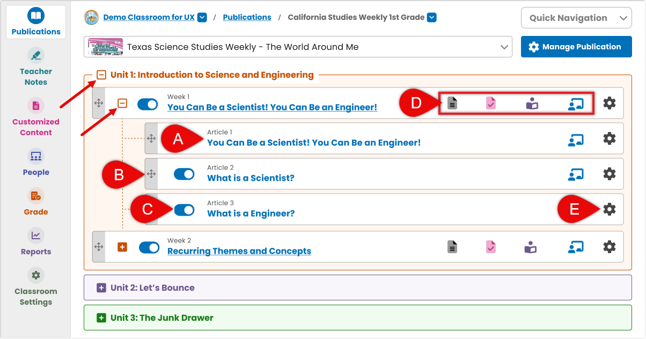This screenshot has width=646, height=339.
Task: Expand Week 2 Recurring Themes and Concepts
Action: click(122, 247)
